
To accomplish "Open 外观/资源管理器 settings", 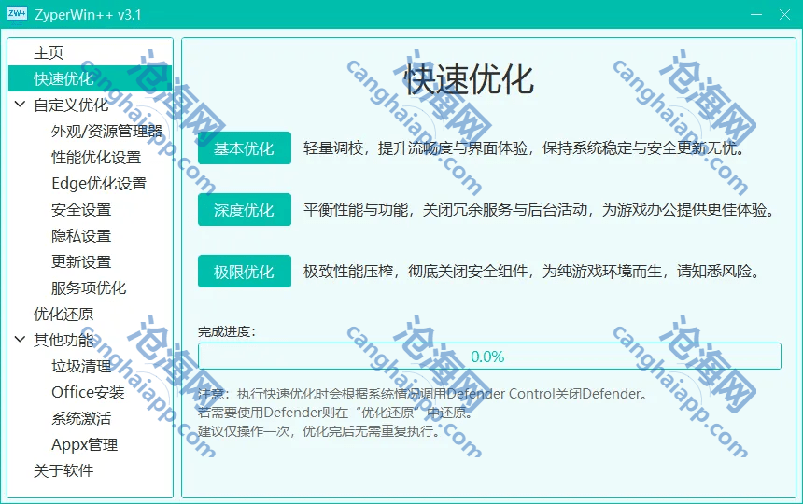I will (106, 132).
